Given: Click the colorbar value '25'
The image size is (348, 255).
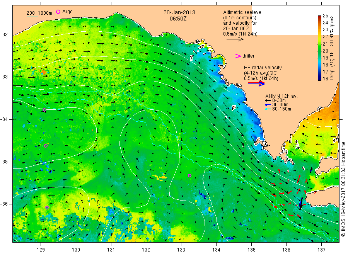Looking at the screenshot, I should 325,16.
